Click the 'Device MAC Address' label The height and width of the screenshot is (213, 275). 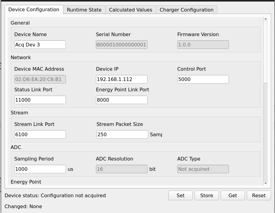tap(39, 69)
